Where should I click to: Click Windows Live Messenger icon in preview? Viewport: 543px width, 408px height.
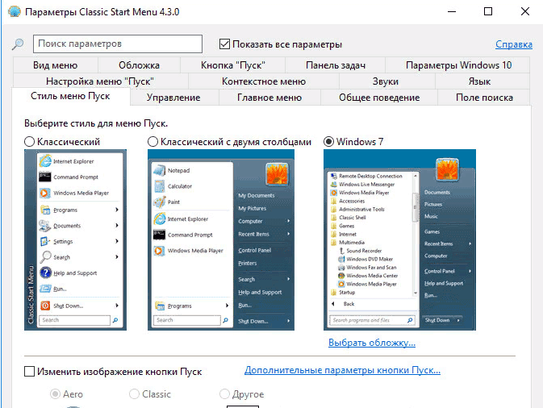coord(333,184)
